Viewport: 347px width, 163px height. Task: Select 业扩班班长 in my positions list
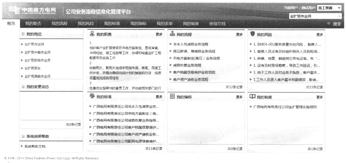pyautogui.click(x=33, y=68)
